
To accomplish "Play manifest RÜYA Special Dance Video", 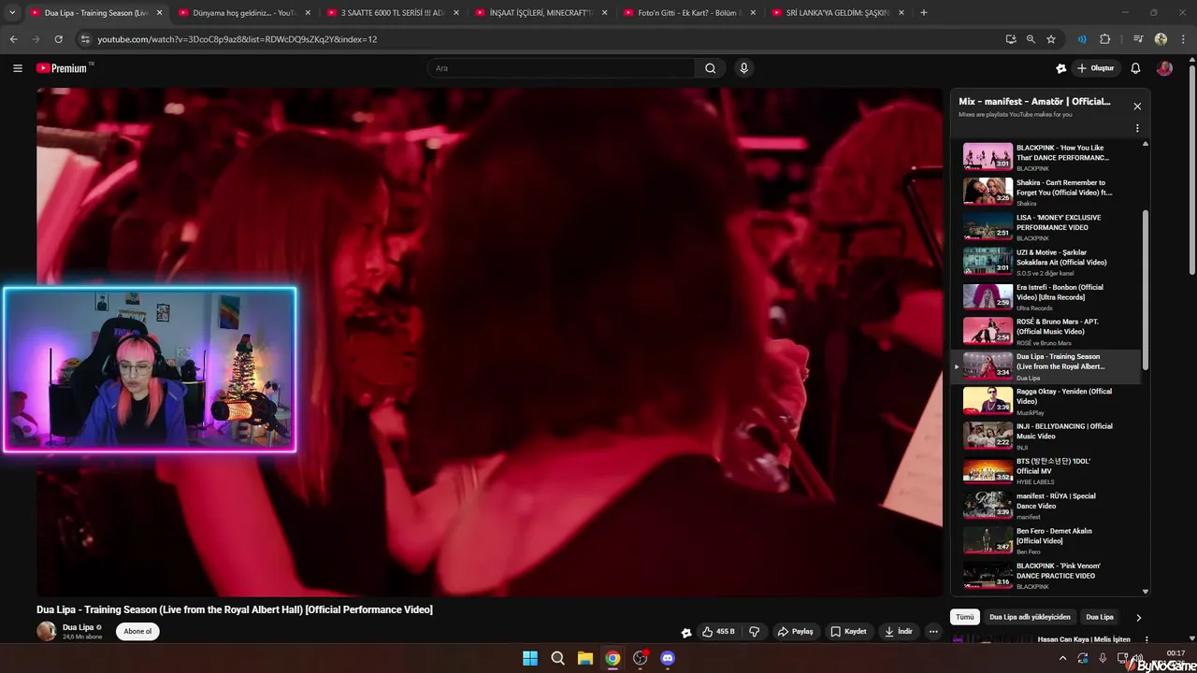I will click(1046, 505).
